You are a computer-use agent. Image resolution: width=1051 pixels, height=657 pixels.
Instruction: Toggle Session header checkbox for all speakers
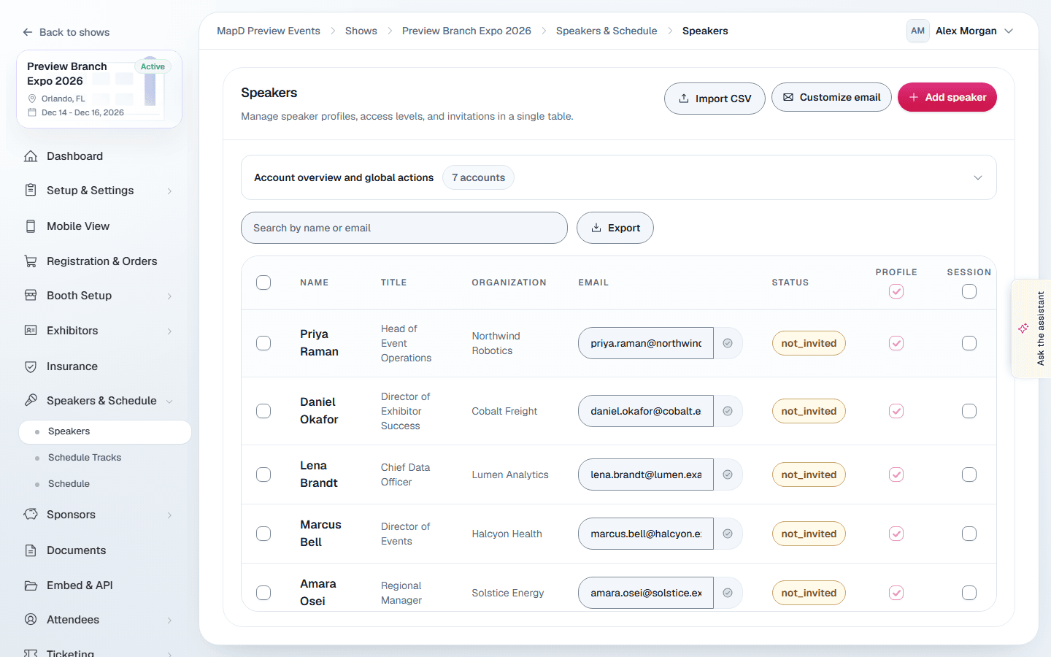[x=969, y=291]
